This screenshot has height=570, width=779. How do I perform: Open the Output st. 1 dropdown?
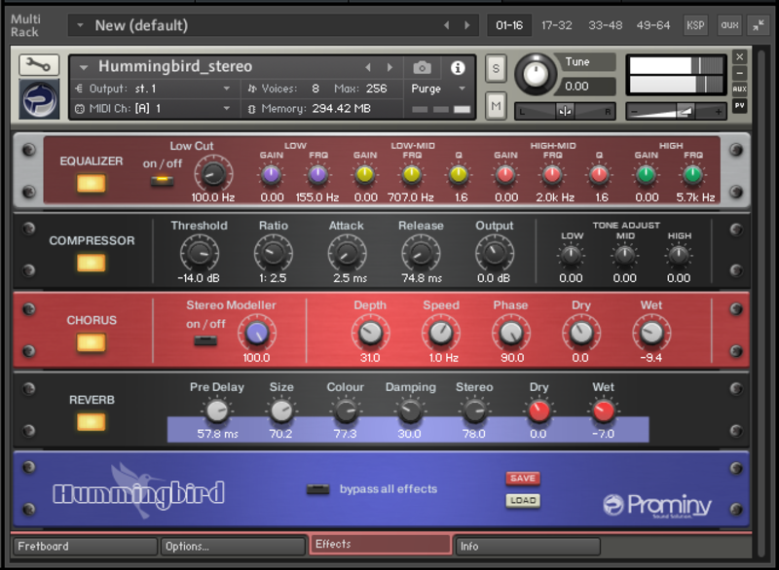pos(156,89)
